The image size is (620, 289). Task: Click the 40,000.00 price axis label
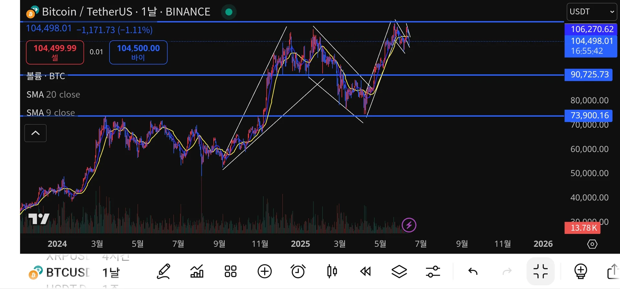coord(589,198)
